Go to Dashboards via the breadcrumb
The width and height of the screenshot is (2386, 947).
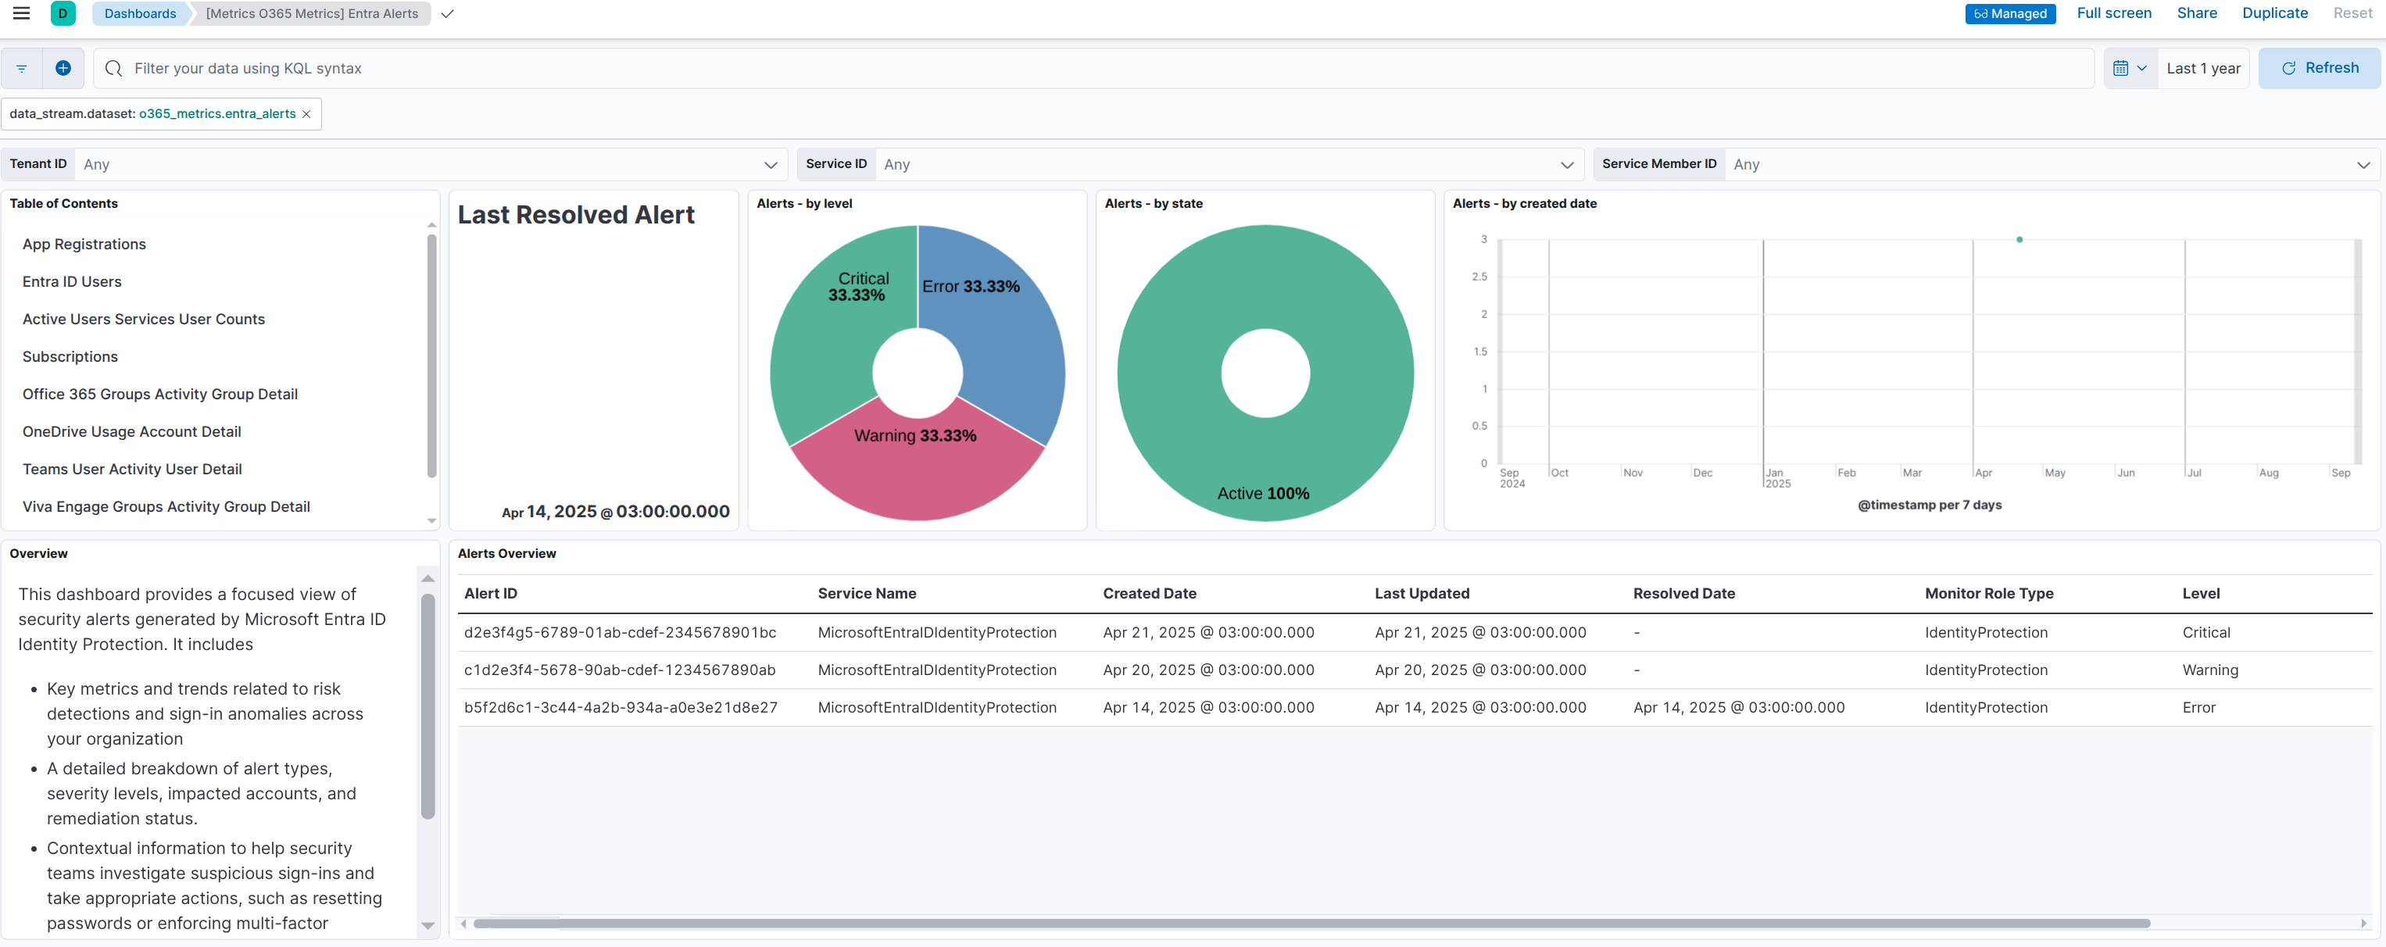[x=139, y=13]
